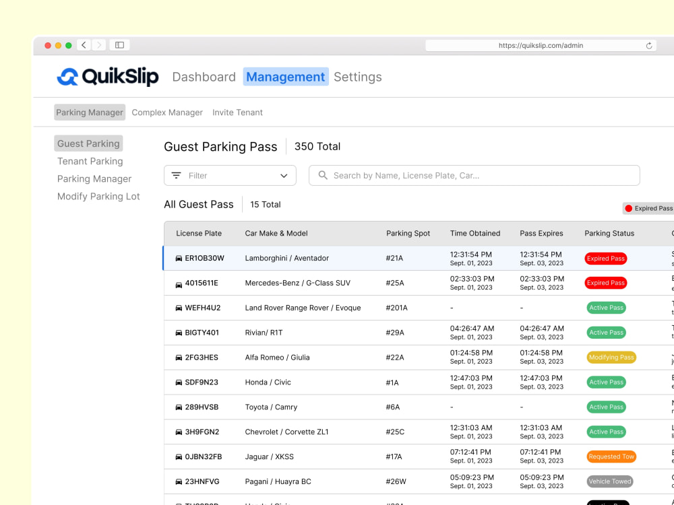The width and height of the screenshot is (674, 505).
Task: Select Alfa Romeo / Giulia cell
Action: 277,358
